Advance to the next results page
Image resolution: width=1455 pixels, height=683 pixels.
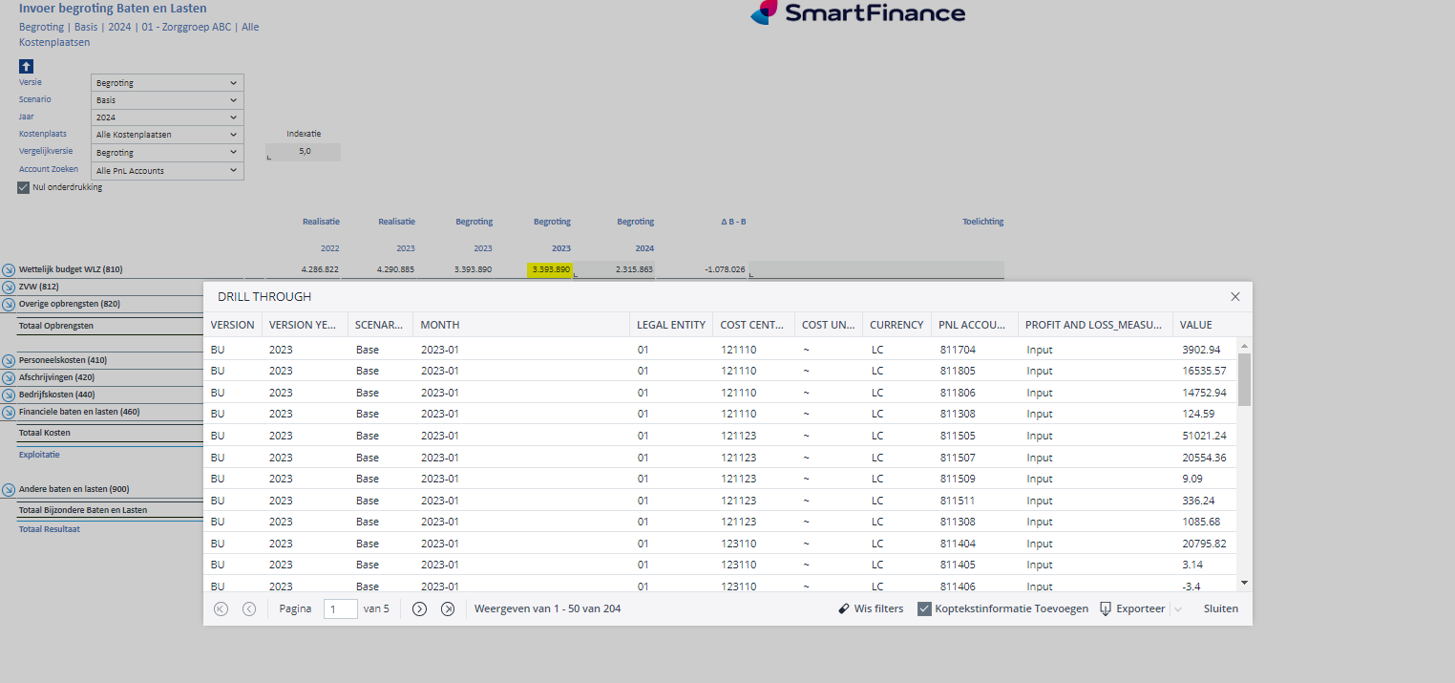point(419,608)
